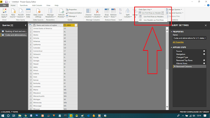Image resolution: width=210 pixels, height=118 pixels.
Task: Click the Choose Columns icon
Action: 88,11
